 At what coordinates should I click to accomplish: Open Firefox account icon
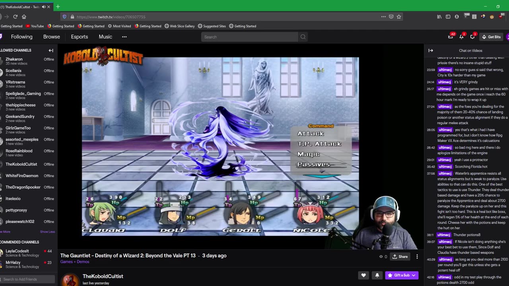pos(457,17)
